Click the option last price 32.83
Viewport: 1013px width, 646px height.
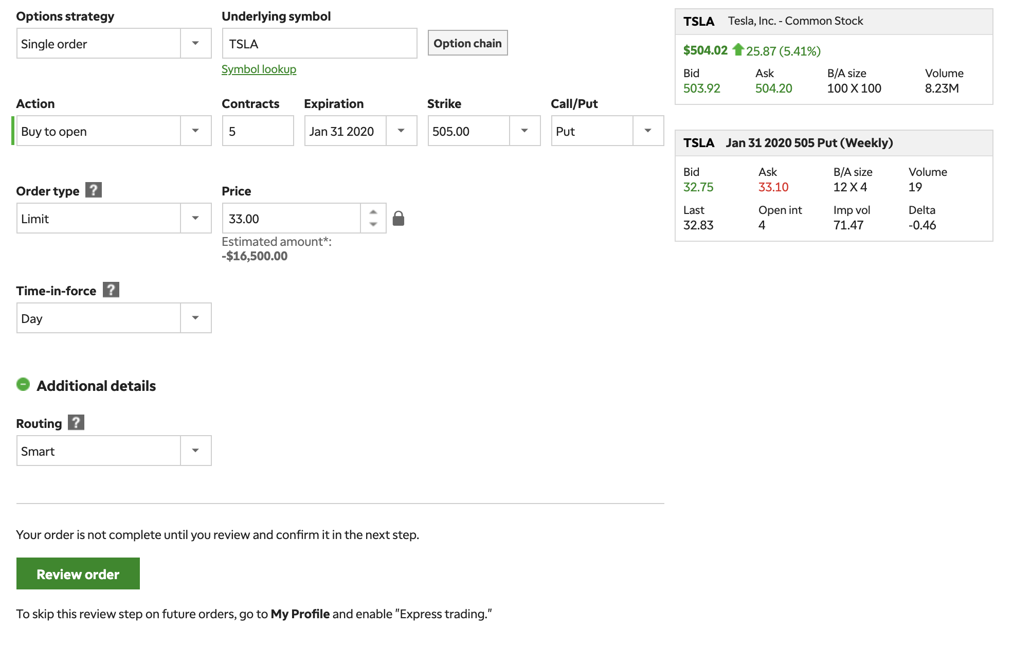698,225
